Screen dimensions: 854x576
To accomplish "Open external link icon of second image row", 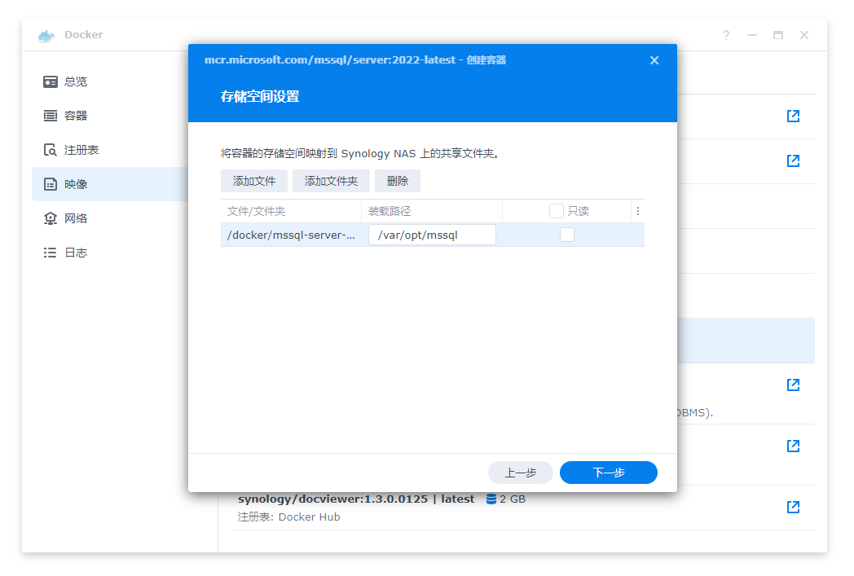I will [x=793, y=160].
